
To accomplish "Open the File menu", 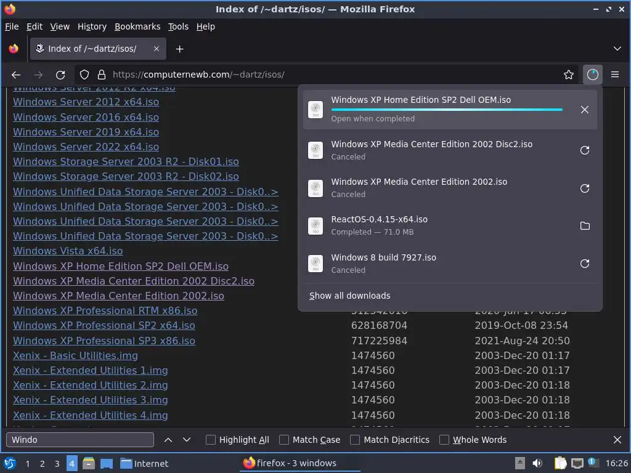I will [12, 26].
